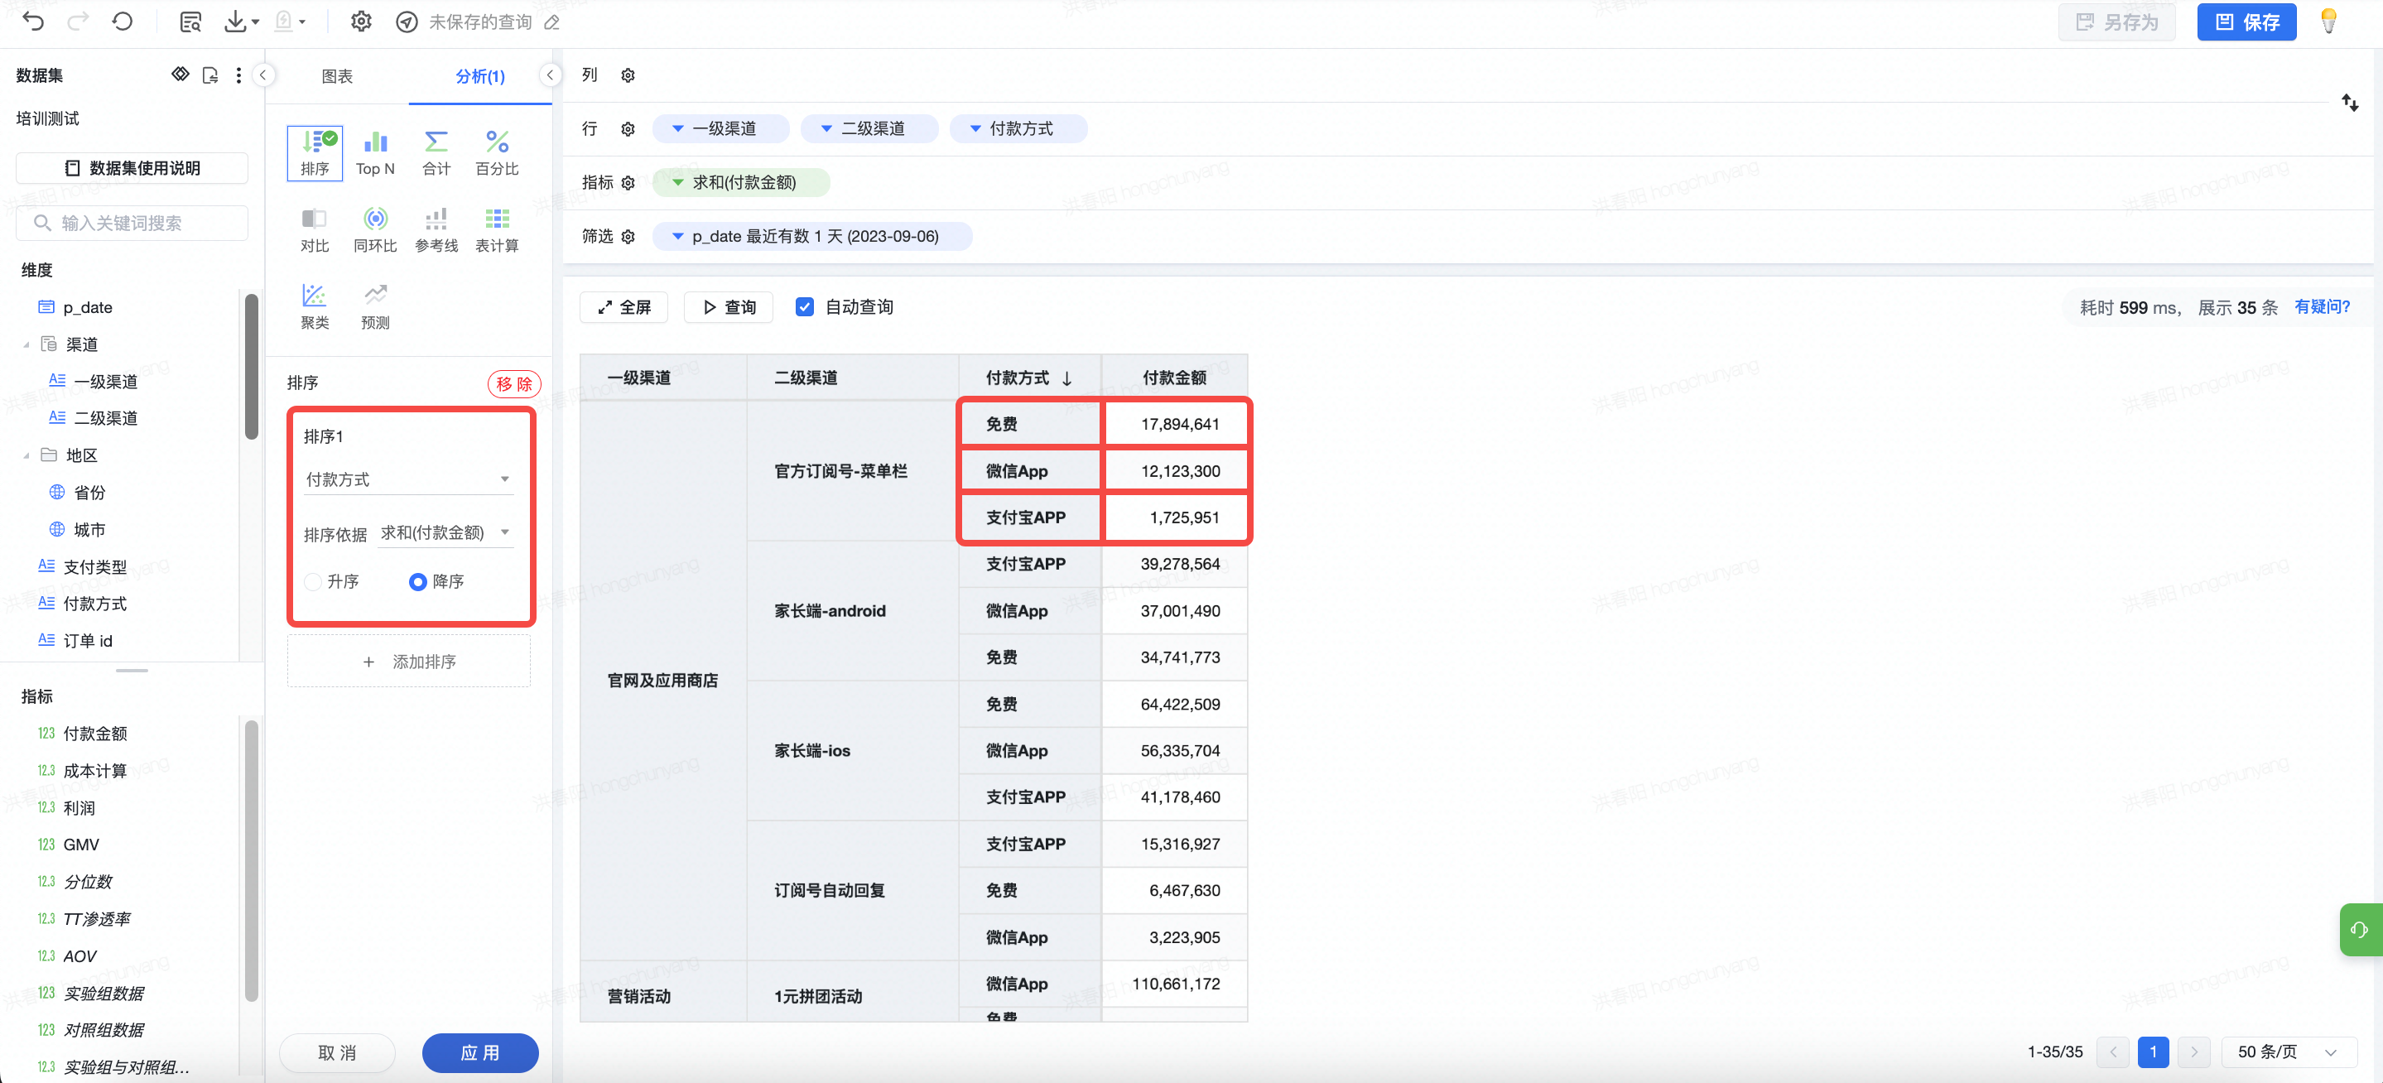2383x1083 pixels.
Task: Select the 预测 forecast tool
Action: click(374, 307)
